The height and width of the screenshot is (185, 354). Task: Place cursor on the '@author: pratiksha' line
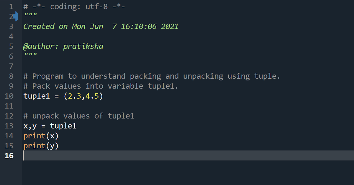pos(63,46)
